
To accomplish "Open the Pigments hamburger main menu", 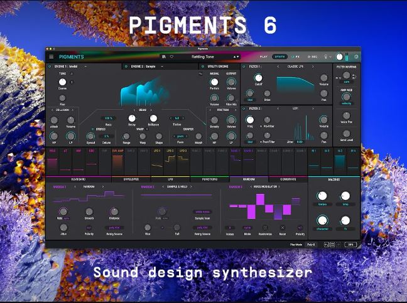I will coord(52,56).
